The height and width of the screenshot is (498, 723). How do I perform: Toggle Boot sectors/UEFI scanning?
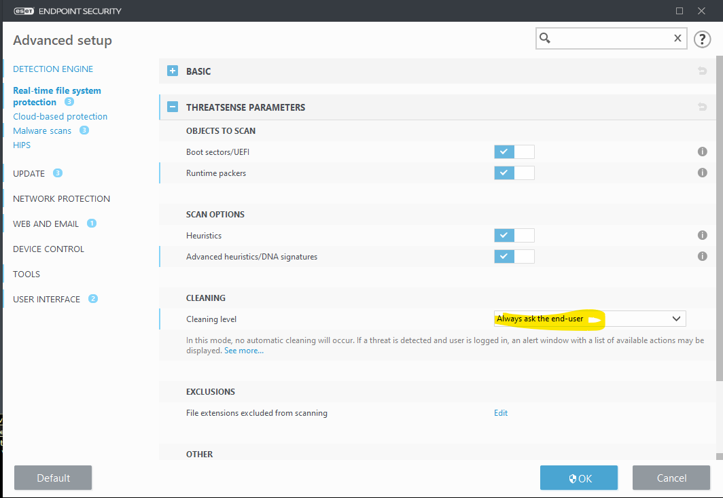pyautogui.click(x=514, y=152)
